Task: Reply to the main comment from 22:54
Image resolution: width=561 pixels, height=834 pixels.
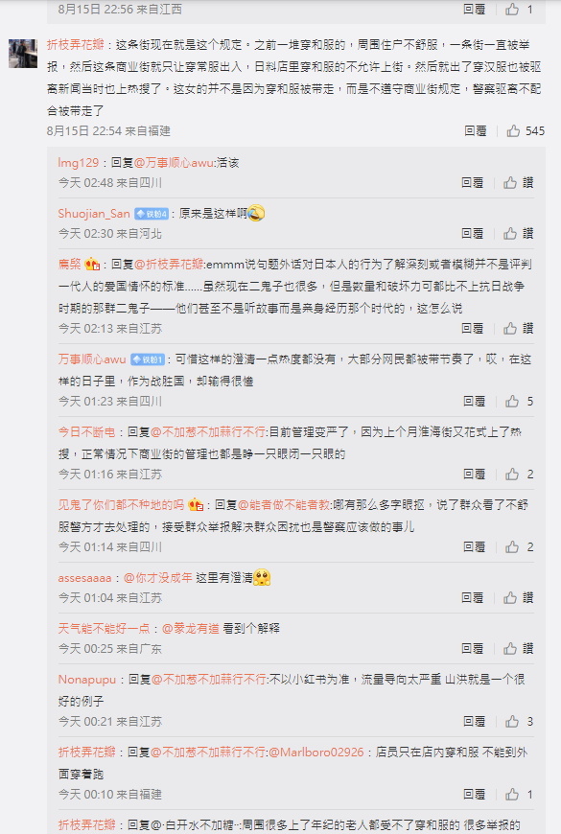Action: (476, 130)
